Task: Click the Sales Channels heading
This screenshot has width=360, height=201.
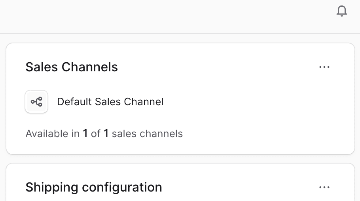Action: point(72,67)
